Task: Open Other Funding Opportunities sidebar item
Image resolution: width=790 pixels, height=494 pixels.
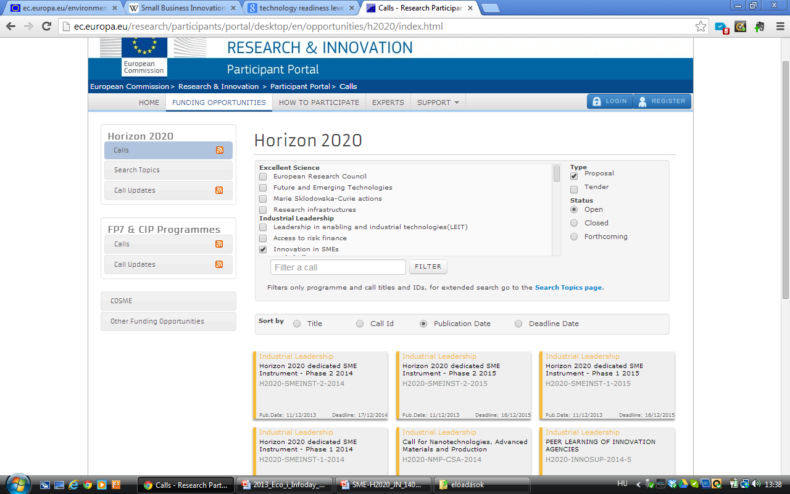Action: coord(168,321)
